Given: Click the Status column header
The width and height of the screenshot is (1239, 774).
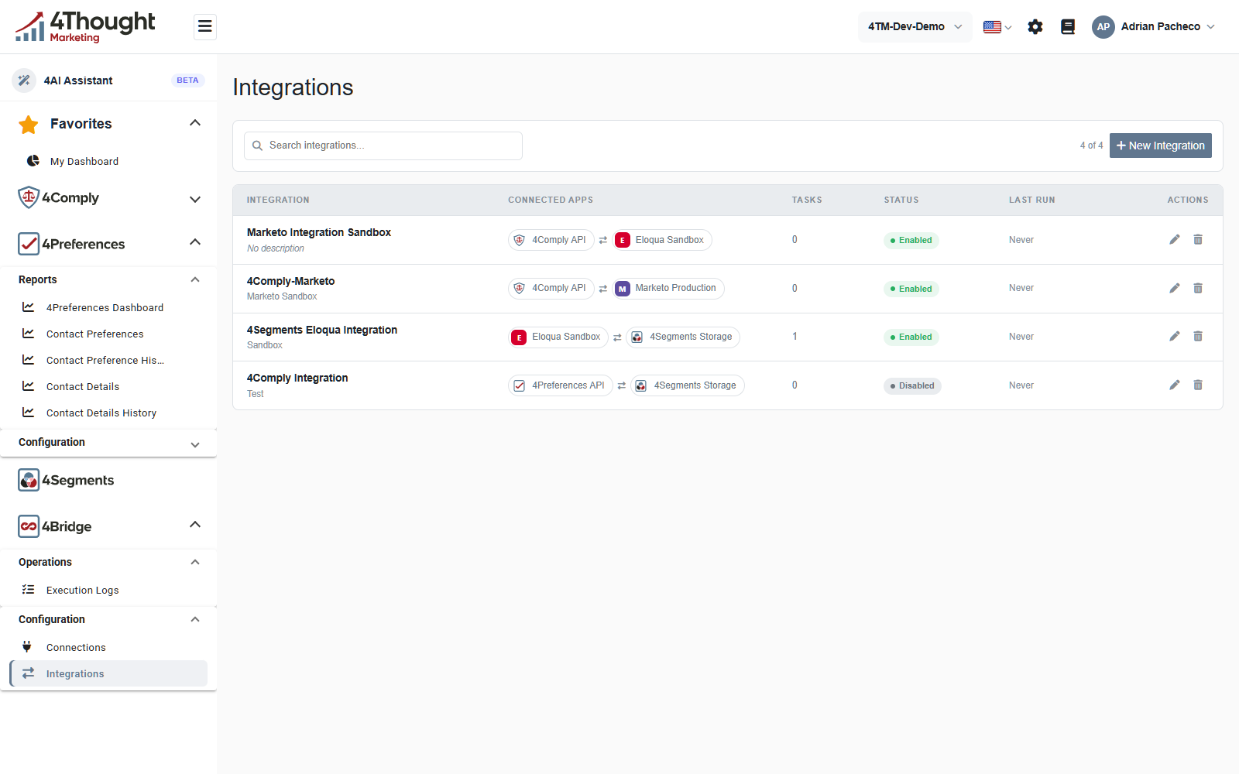Looking at the screenshot, I should click(901, 200).
